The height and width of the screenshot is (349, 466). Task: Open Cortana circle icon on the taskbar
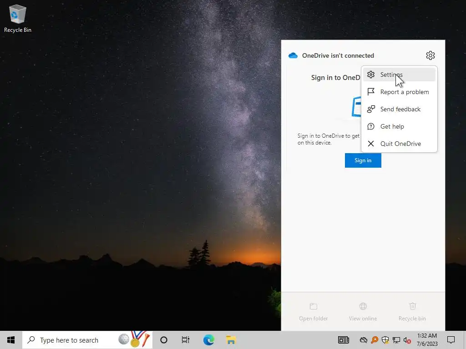coord(164,340)
